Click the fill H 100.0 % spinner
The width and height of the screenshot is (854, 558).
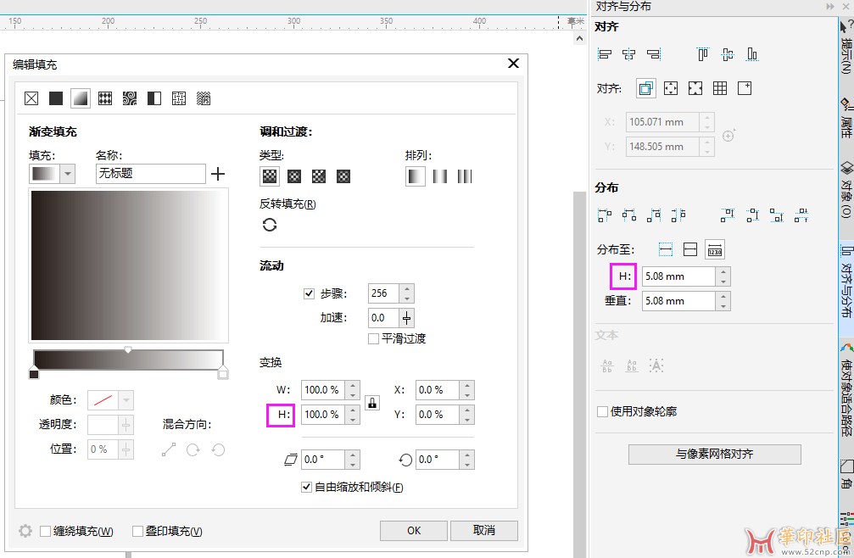353,415
